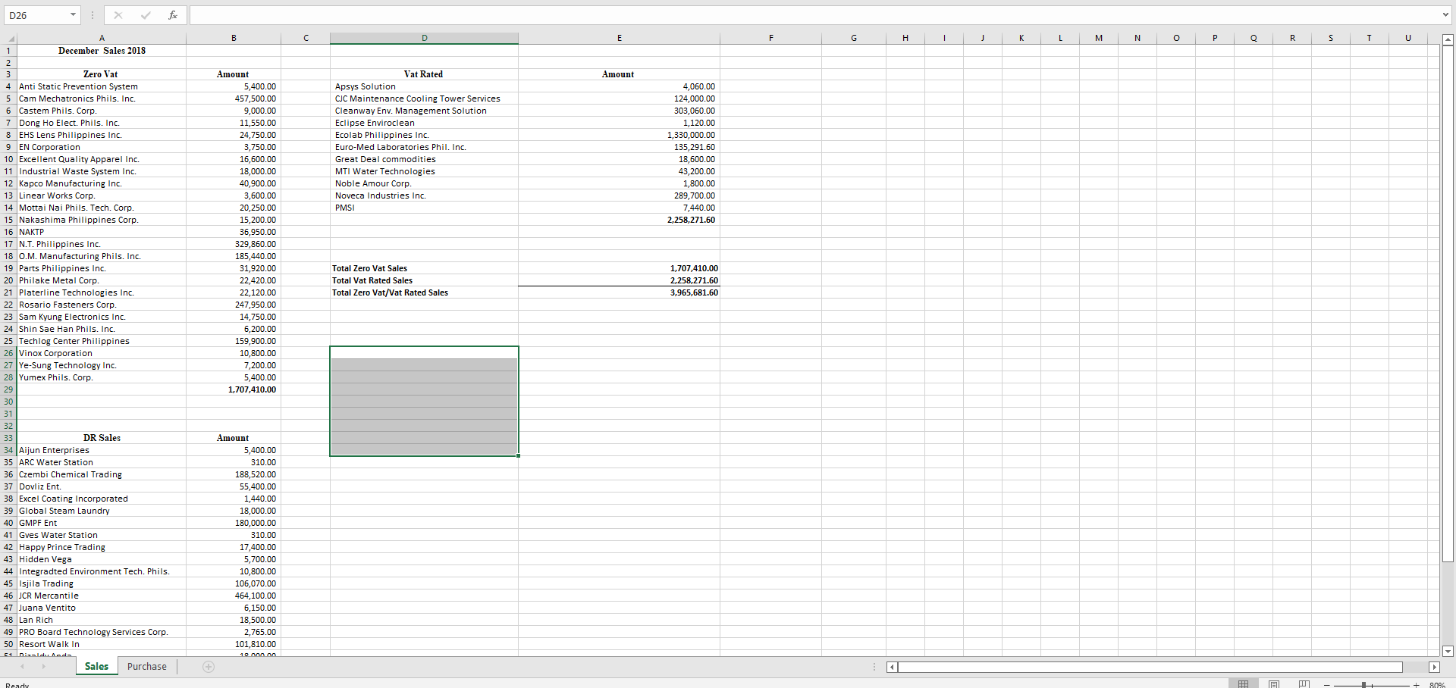Screen dimensions: 1456x688
Task: Select column B header
Action: (234, 38)
